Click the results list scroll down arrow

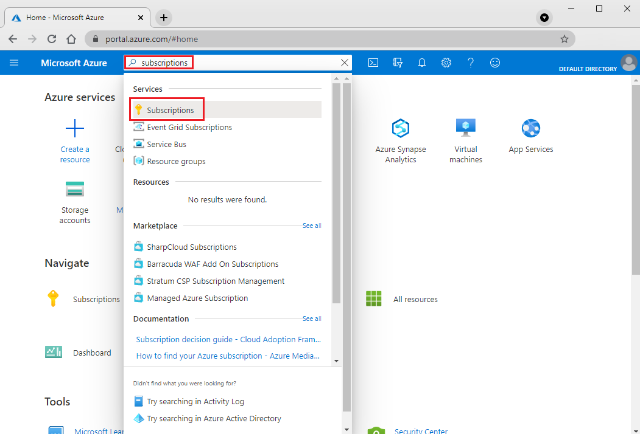click(x=336, y=361)
